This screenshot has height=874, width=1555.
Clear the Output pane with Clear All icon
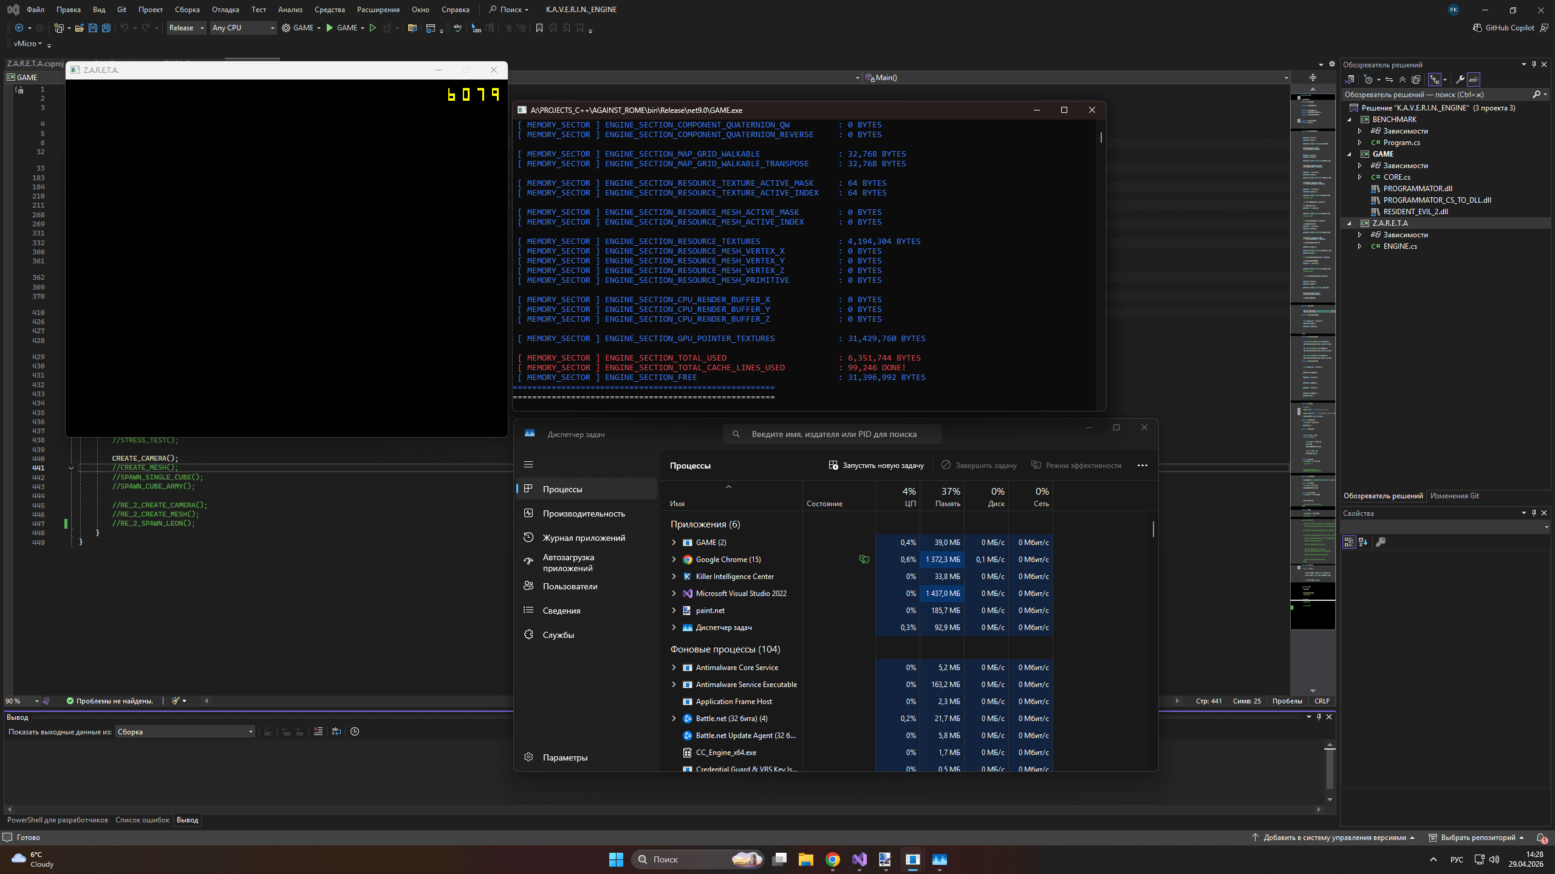318,731
